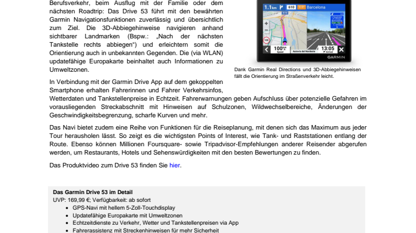
Task: Click the GARMIN logo on the device
Action: tap(336, 57)
